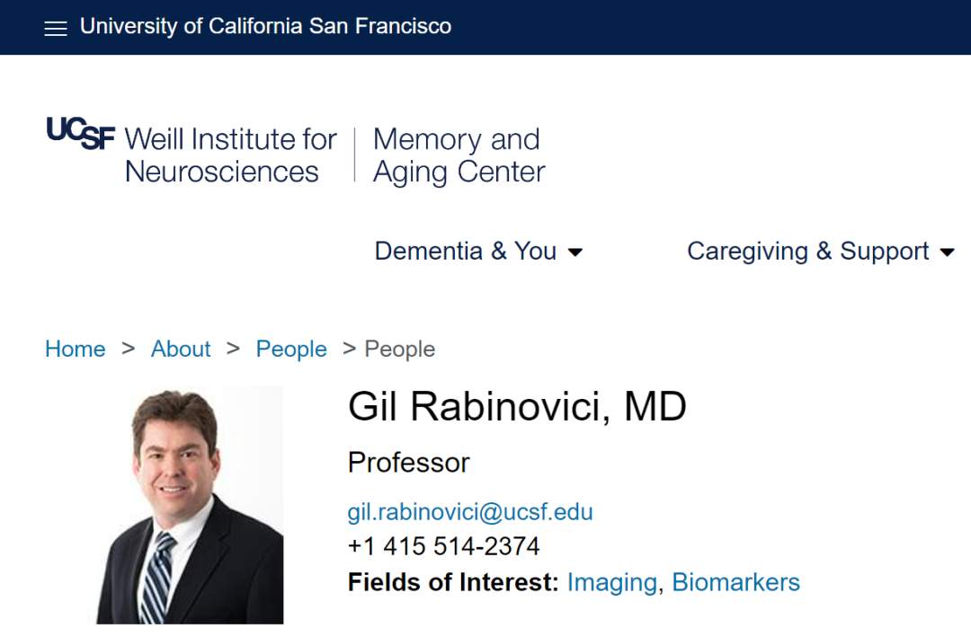Open the Imaging field of interest

point(611,582)
